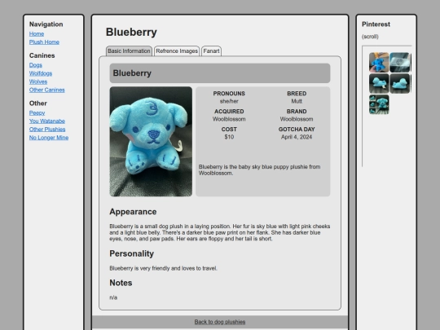The width and height of the screenshot is (440, 330).
Task: Open second-row left Pinterest plush side view
Action: (379, 83)
